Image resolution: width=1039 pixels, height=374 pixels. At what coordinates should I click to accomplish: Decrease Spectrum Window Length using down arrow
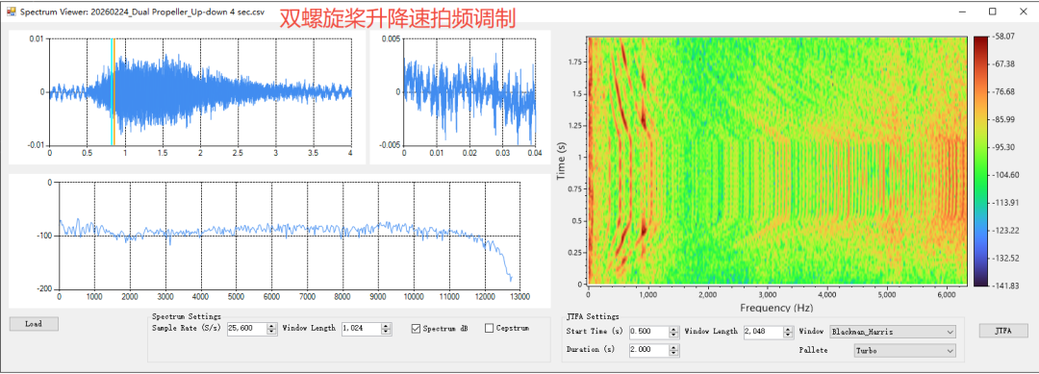coord(387,332)
